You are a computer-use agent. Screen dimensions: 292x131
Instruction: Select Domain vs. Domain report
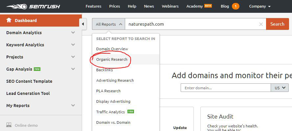(x=113, y=122)
